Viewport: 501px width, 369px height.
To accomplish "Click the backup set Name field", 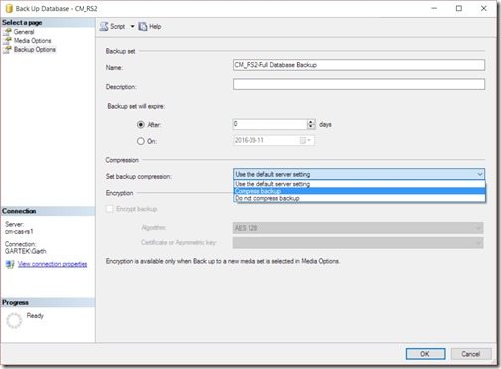I will click(x=359, y=65).
